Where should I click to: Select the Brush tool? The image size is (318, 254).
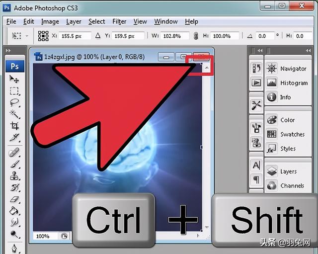pyautogui.click(x=14, y=164)
